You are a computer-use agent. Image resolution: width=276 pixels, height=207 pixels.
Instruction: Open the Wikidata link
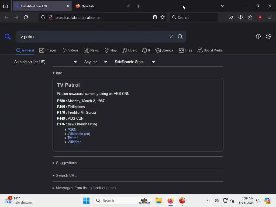[74, 142]
